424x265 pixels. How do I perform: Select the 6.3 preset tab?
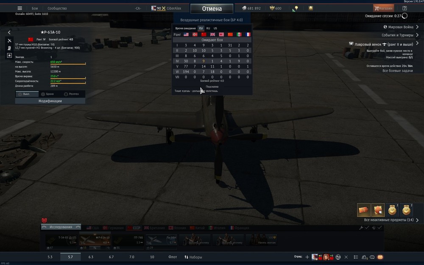(91, 257)
